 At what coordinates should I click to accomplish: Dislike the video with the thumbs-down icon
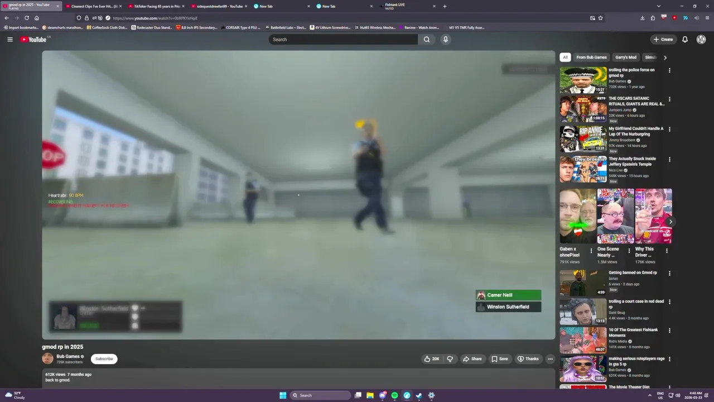(x=450, y=359)
